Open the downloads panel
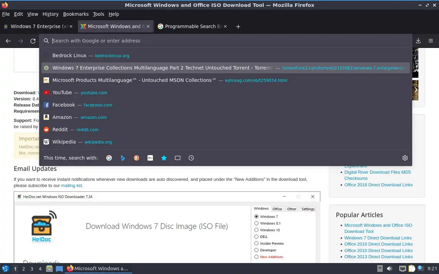Screen dimensions: 439x274 [x=418, y=41]
